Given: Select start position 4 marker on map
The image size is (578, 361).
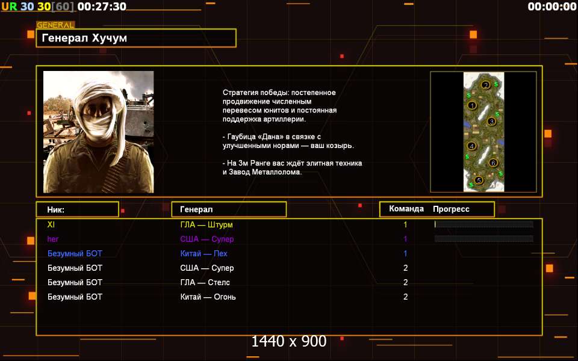Looking at the screenshot, I should [472, 146].
